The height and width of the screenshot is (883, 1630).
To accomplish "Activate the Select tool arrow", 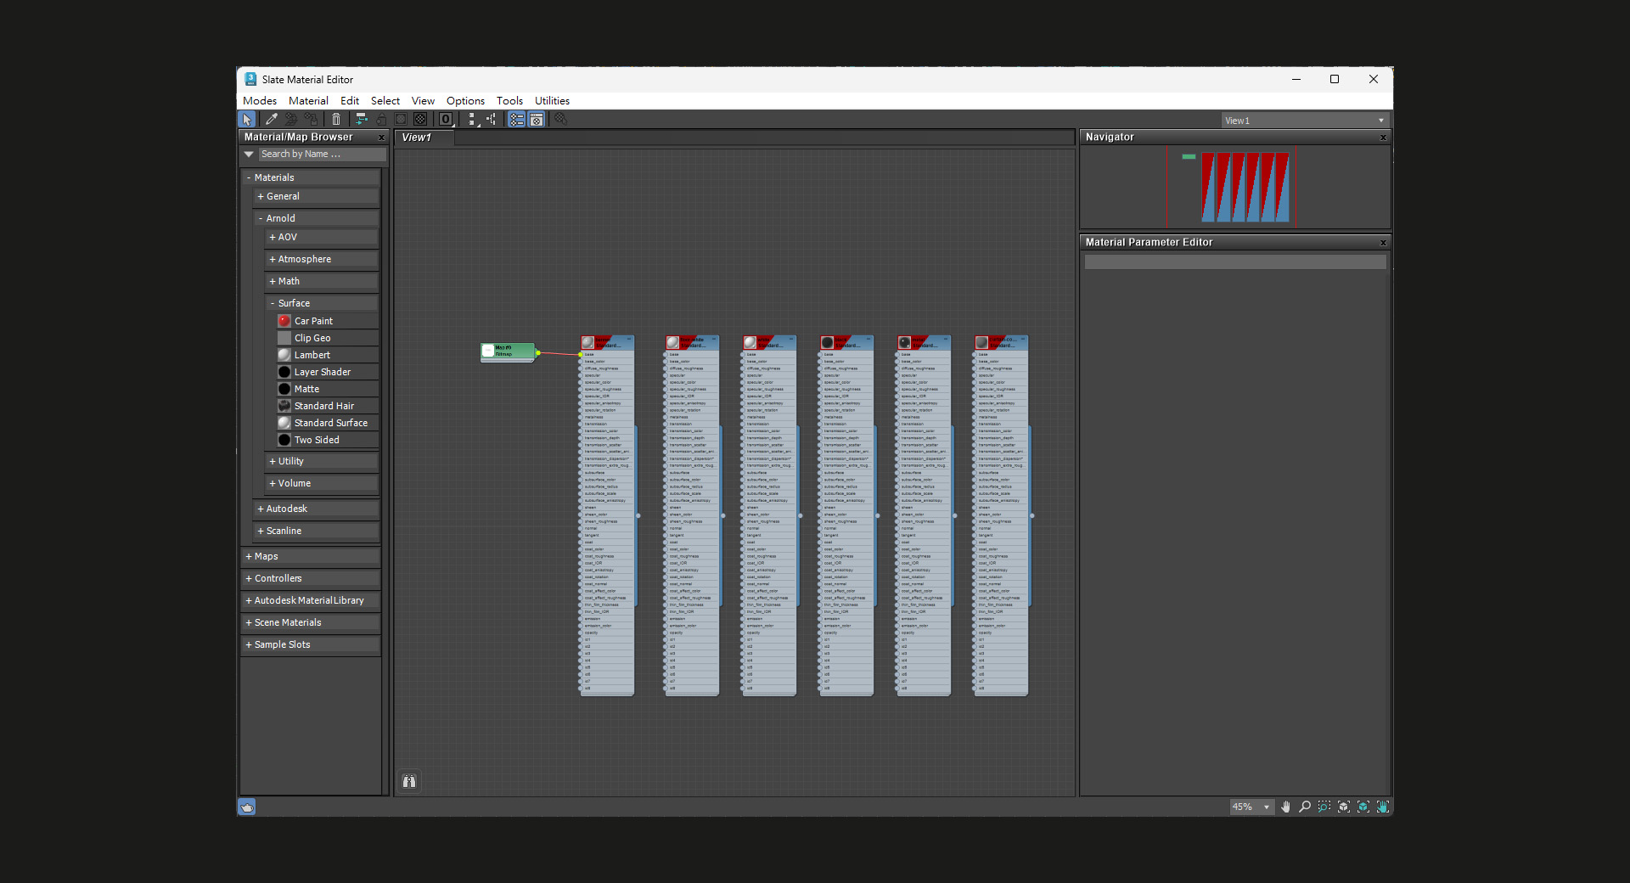I will (247, 120).
